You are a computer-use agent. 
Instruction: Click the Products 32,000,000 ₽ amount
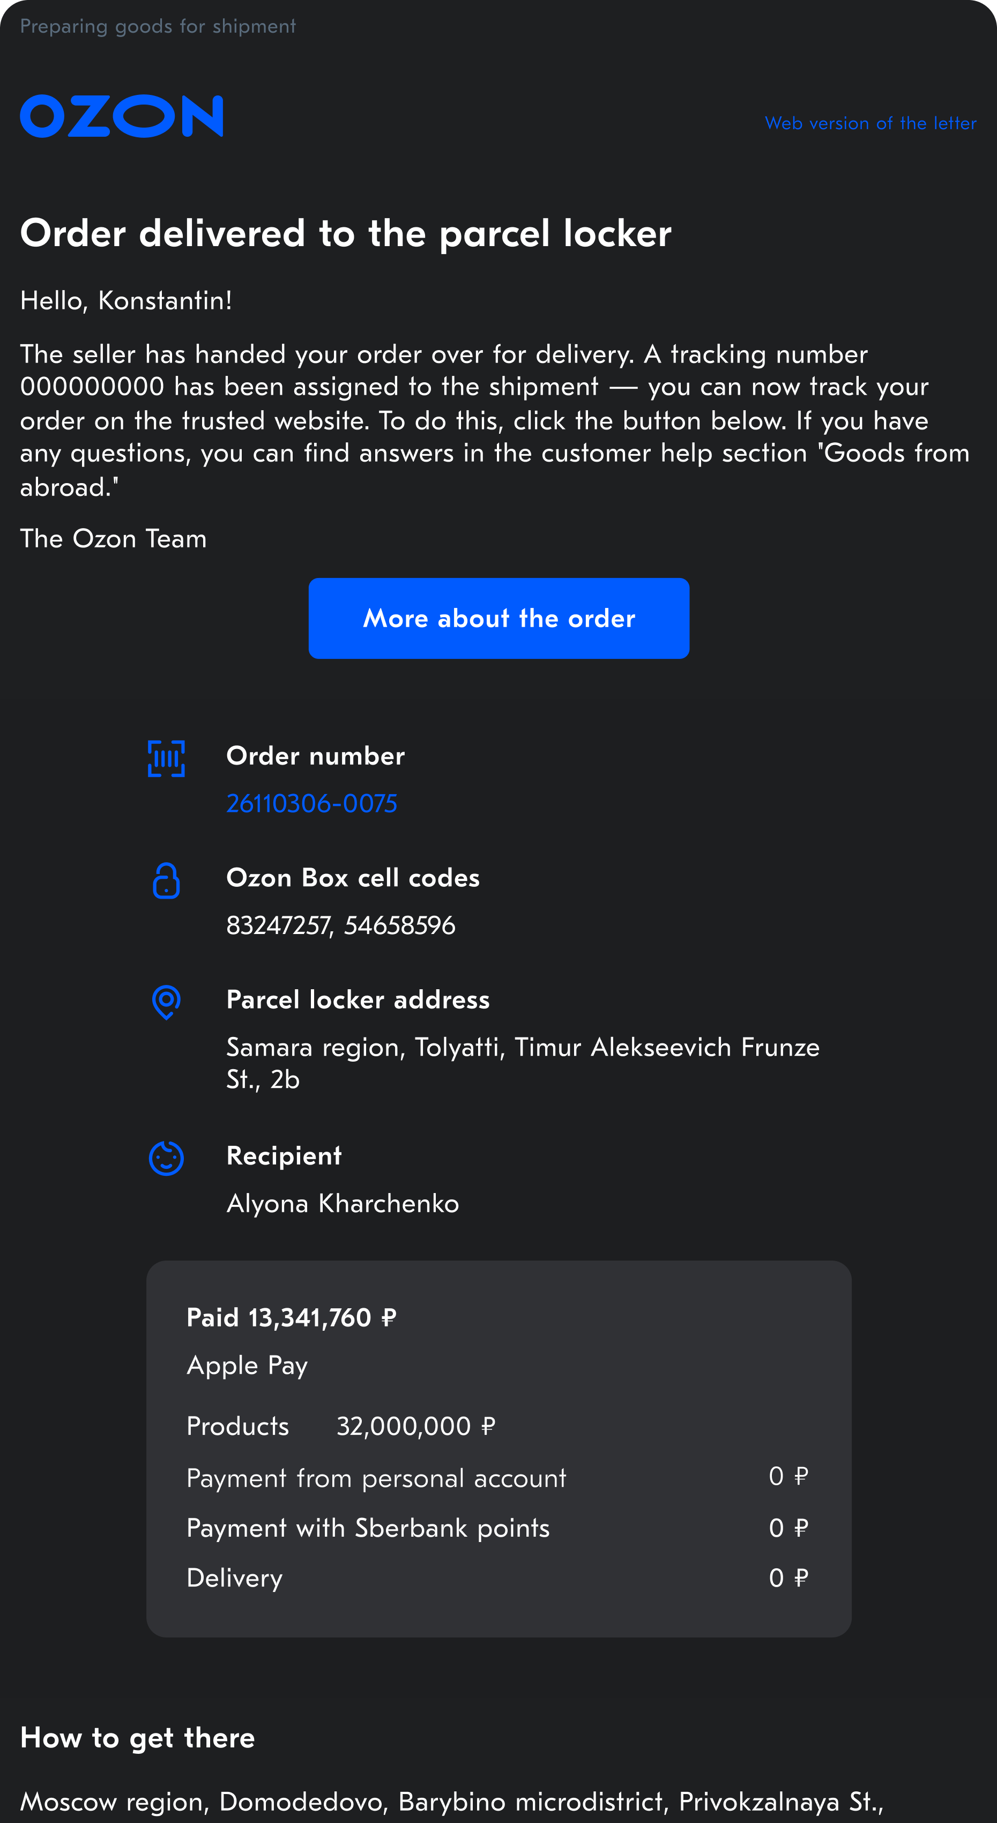[x=415, y=1426]
